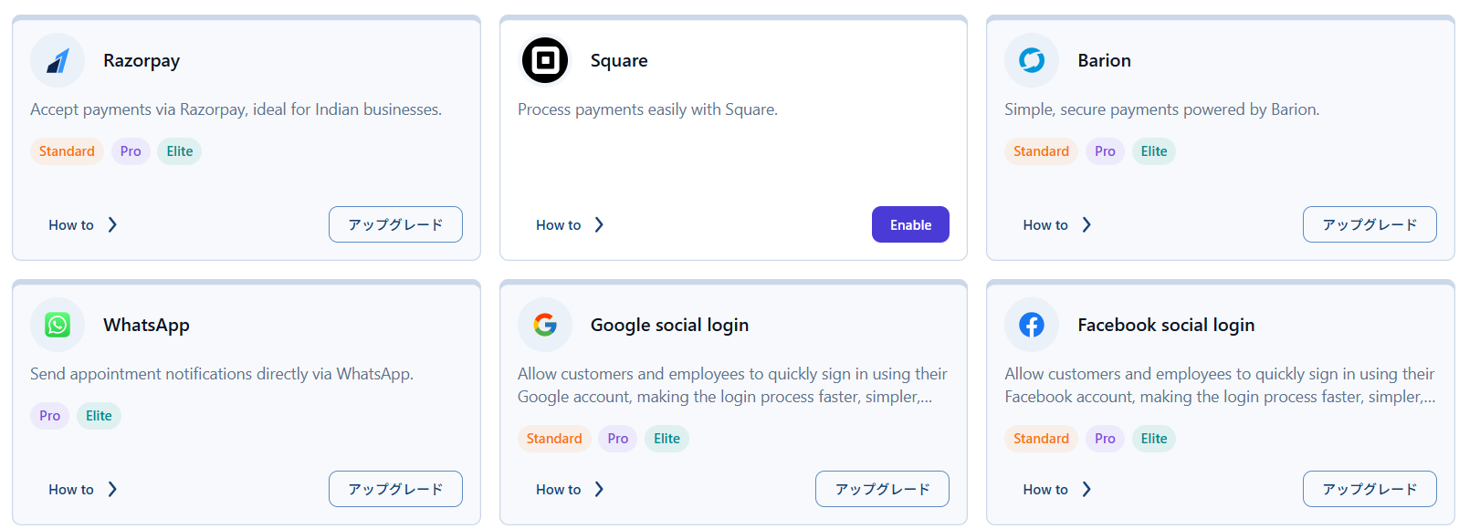This screenshot has width=1459, height=529.
Task: Click the Square logo icon
Action: tap(545, 61)
